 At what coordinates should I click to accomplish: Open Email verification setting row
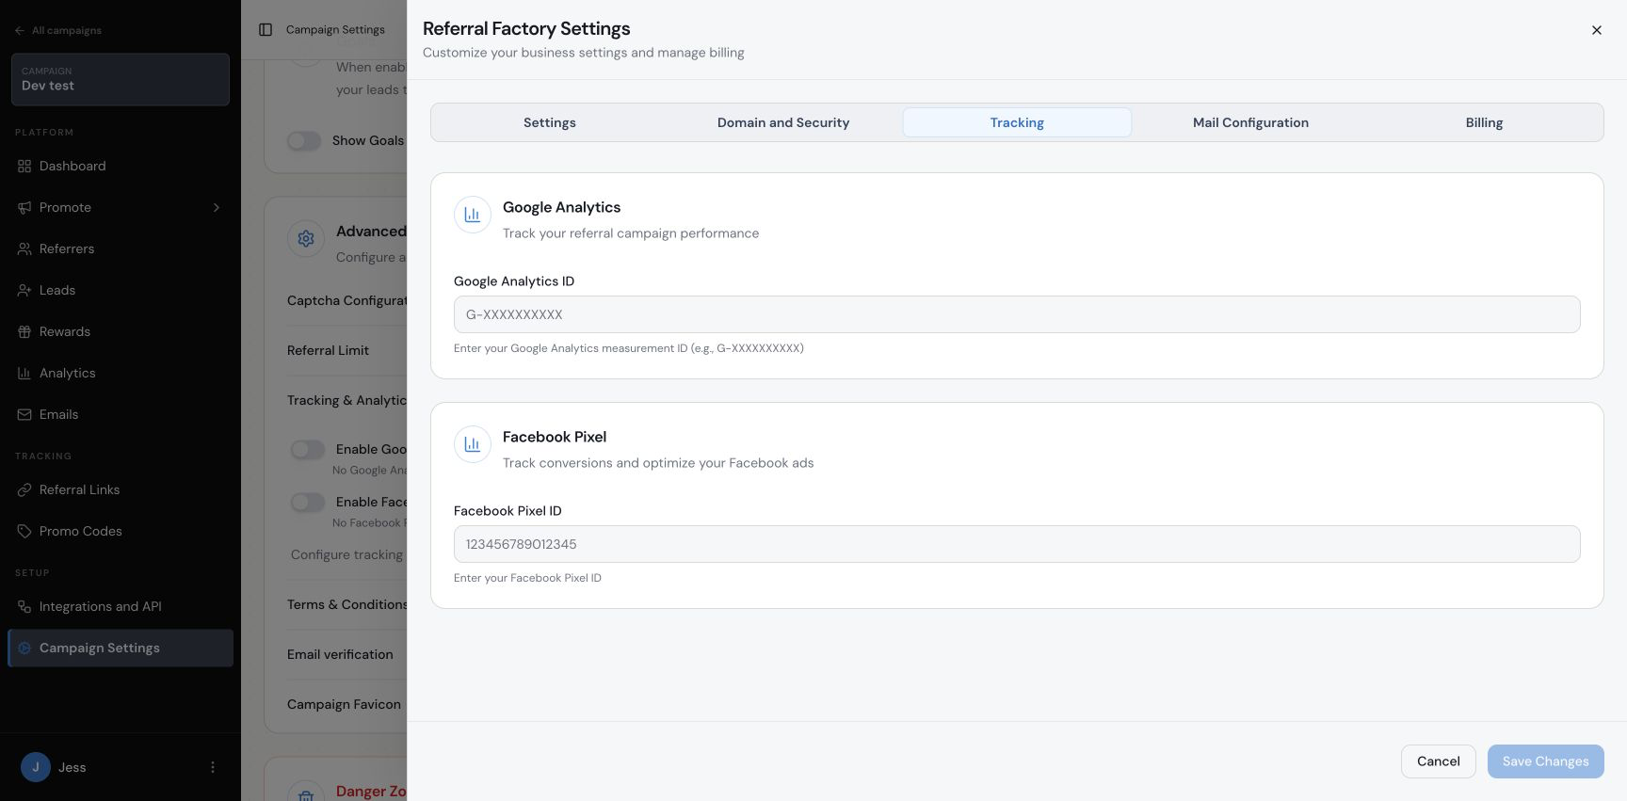346,654
